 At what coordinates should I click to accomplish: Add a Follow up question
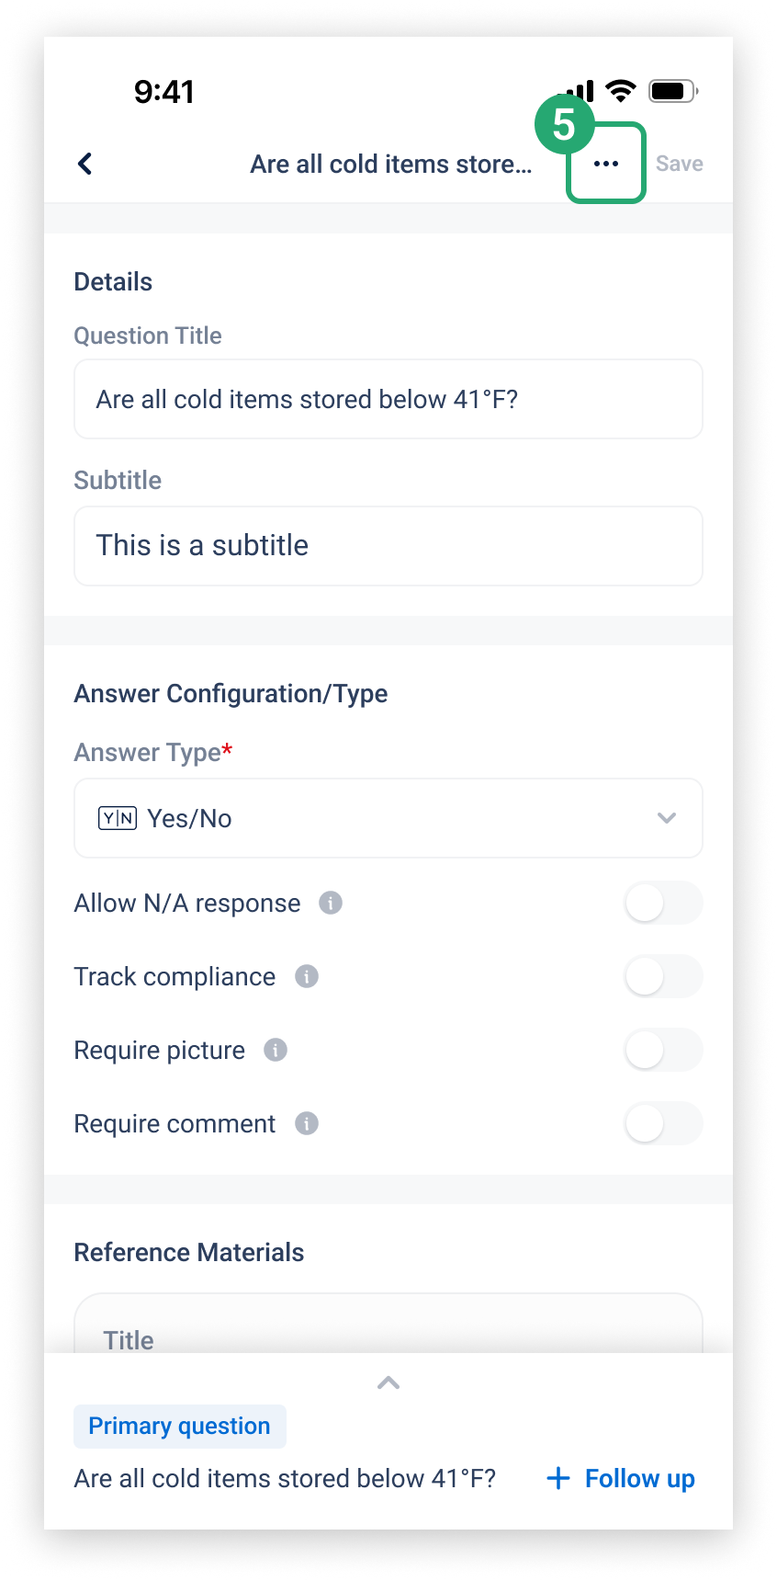[621, 1478]
